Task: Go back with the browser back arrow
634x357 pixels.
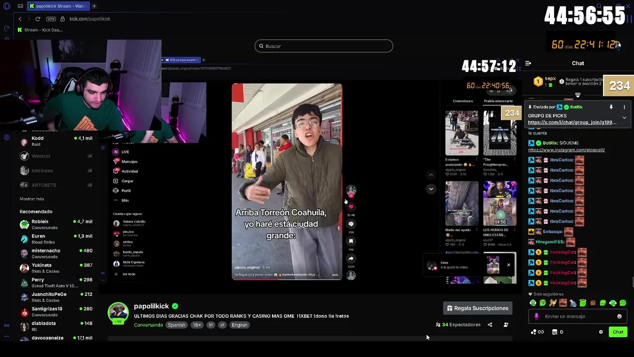Action: (20, 19)
